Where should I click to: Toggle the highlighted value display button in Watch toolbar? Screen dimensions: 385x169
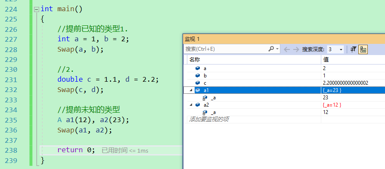tap(363, 49)
